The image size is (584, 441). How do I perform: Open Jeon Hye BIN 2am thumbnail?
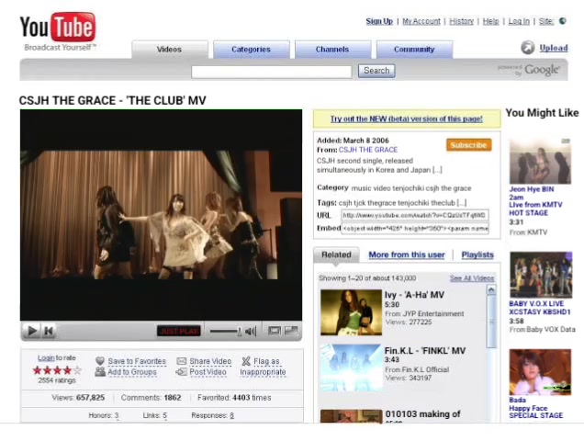[540, 161]
